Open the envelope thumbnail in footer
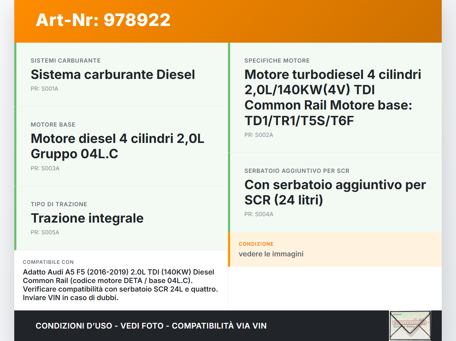 [x=410, y=326]
